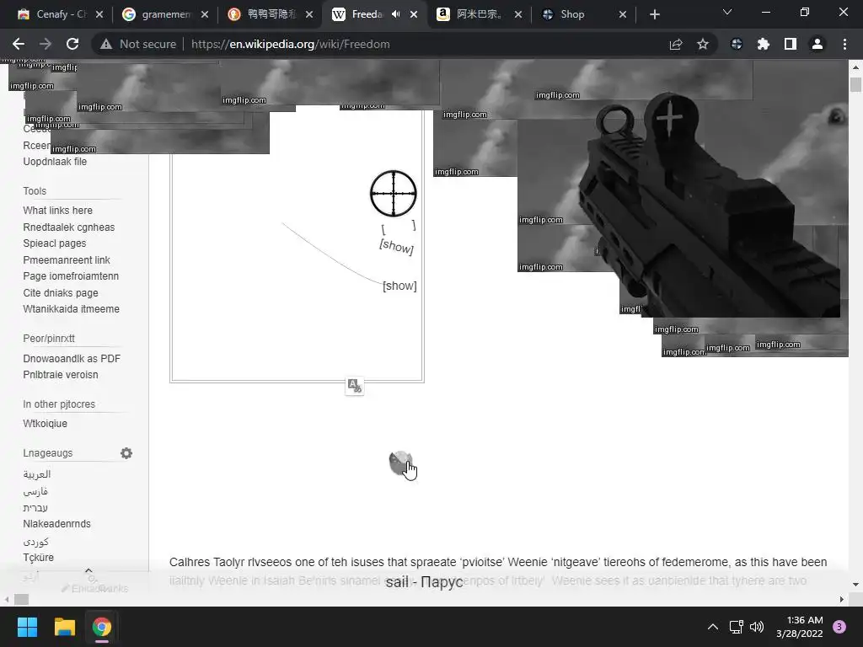This screenshot has width=863, height=647.
Task: Bookmark this page with the star icon
Action: [x=703, y=44]
